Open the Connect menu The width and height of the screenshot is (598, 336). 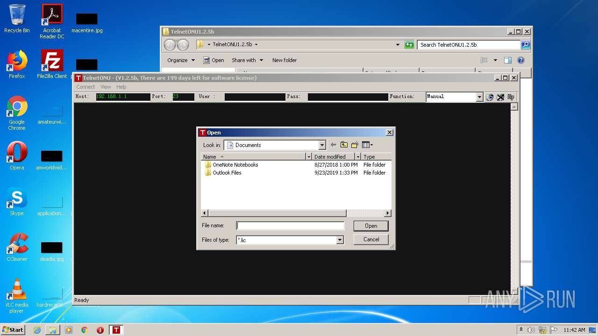[85, 87]
